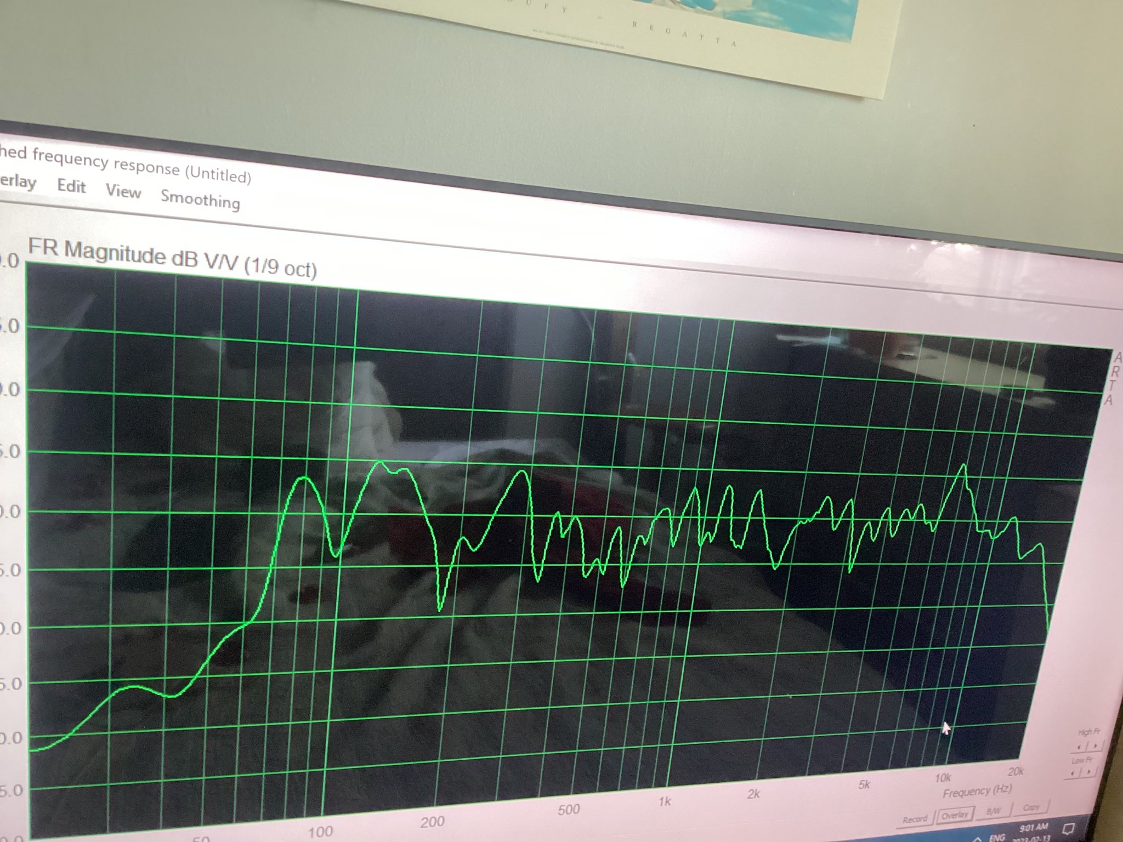Click the 9:01 AM taskbar clock
Screen dimensions: 1123x842
click(x=1034, y=828)
